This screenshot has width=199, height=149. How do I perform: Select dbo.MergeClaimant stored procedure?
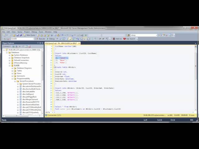pyautogui.click(x=30, y=99)
